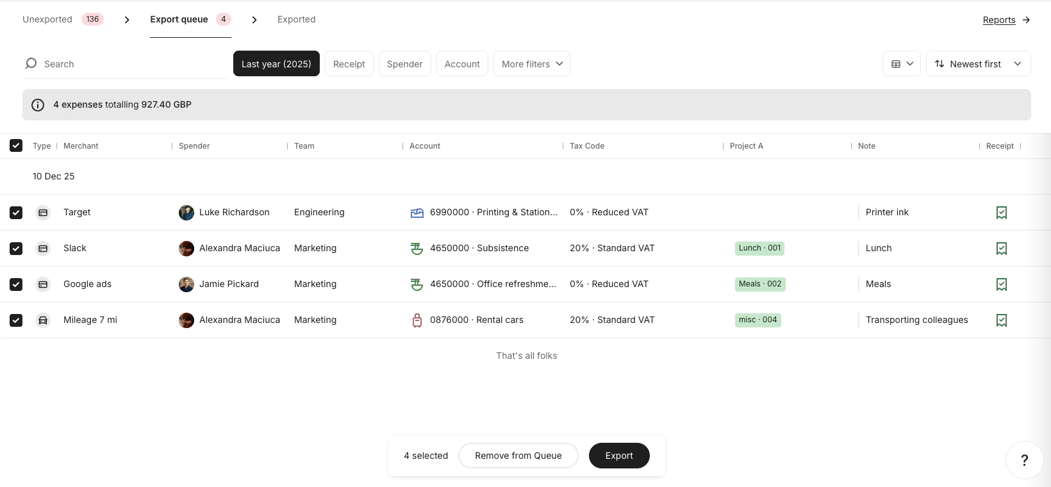Click the car mileage type icon
This screenshot has width=1051, height=487.
click(43, 320)
